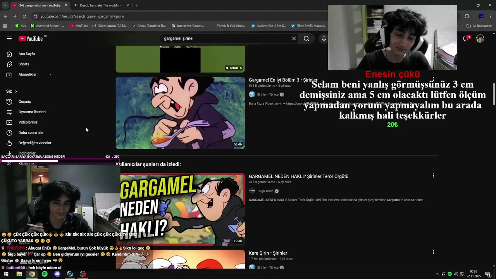Open Chrome profile avatar
The image size is (496, 279).
(481, 16)
